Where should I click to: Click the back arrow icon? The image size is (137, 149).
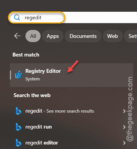(x=17, y=36)
